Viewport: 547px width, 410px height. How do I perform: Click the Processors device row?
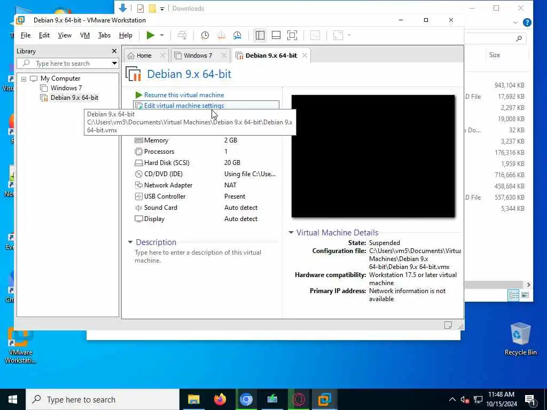206,152
